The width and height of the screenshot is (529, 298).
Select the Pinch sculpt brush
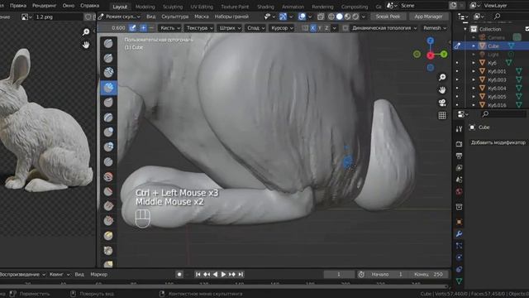[108, 250]
